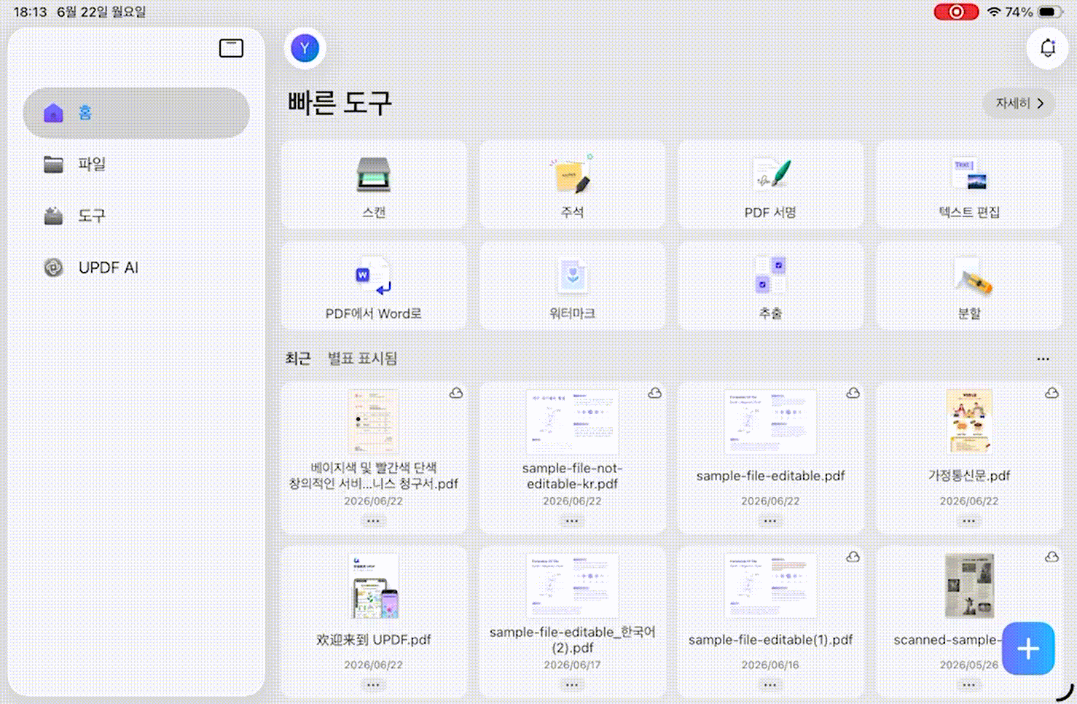
Task: Click the date 2026/05/26
Action: pyautogui.click(x=969, y=665)
